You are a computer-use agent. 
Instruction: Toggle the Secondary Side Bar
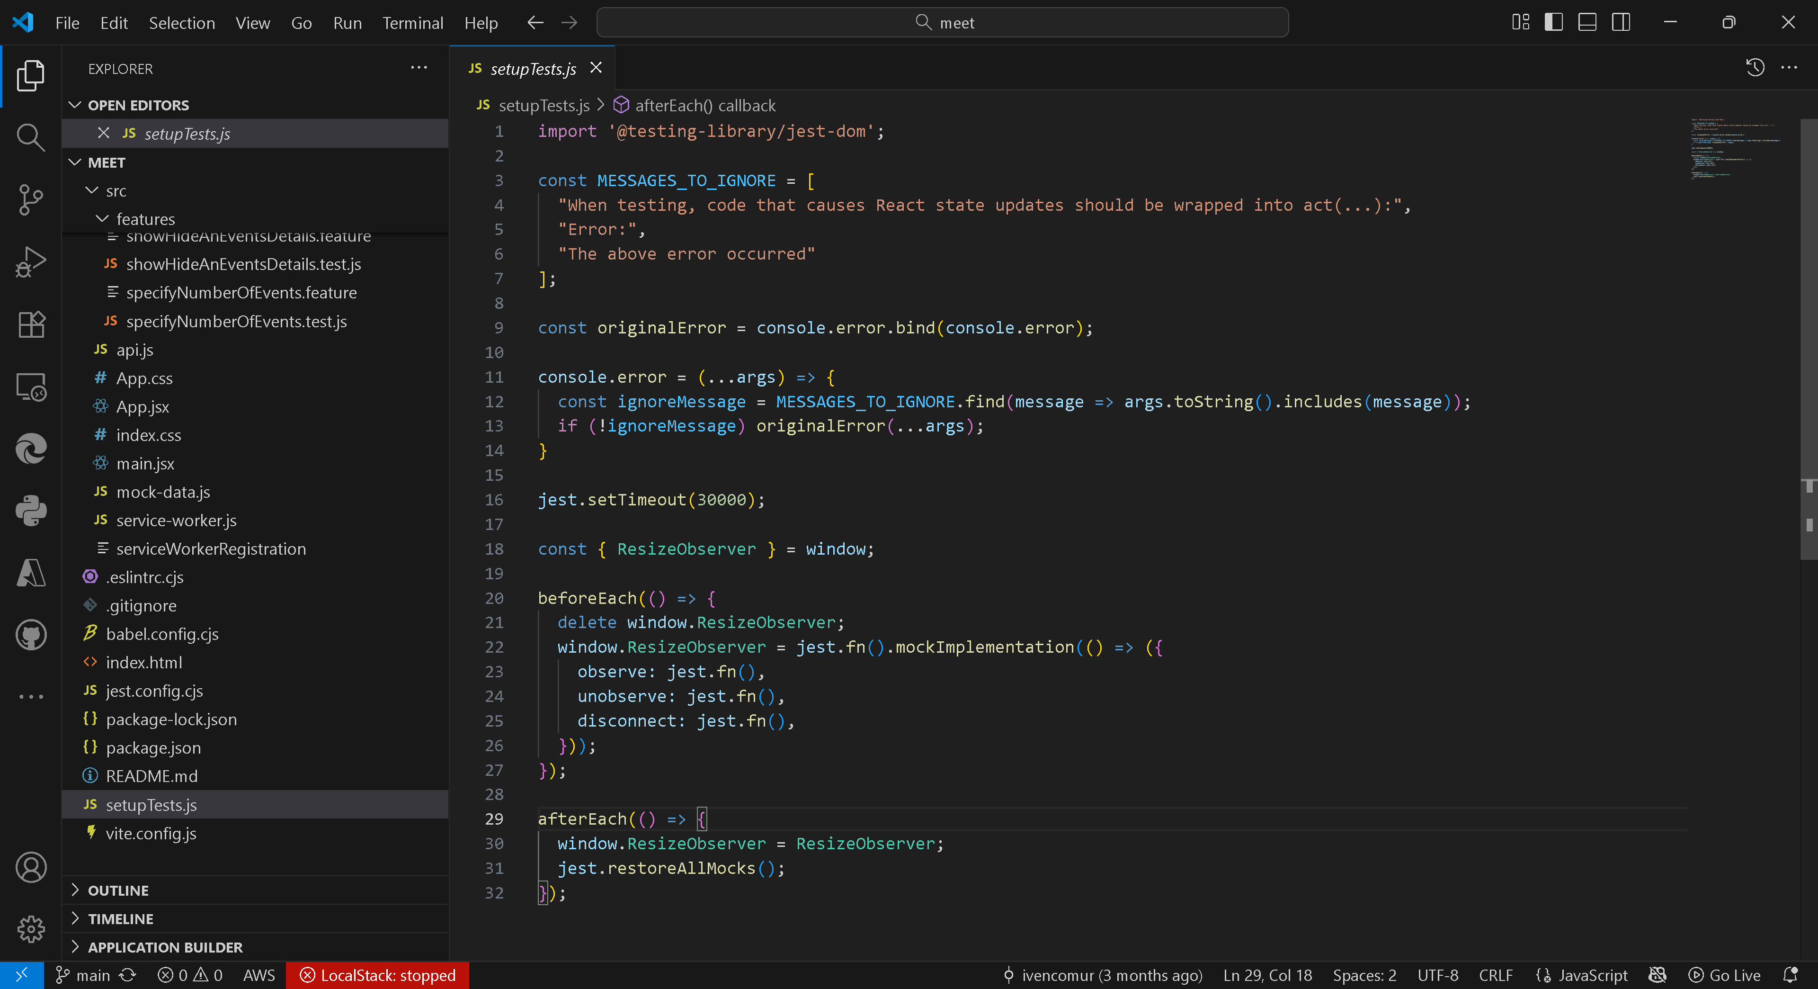(1621, 22)
